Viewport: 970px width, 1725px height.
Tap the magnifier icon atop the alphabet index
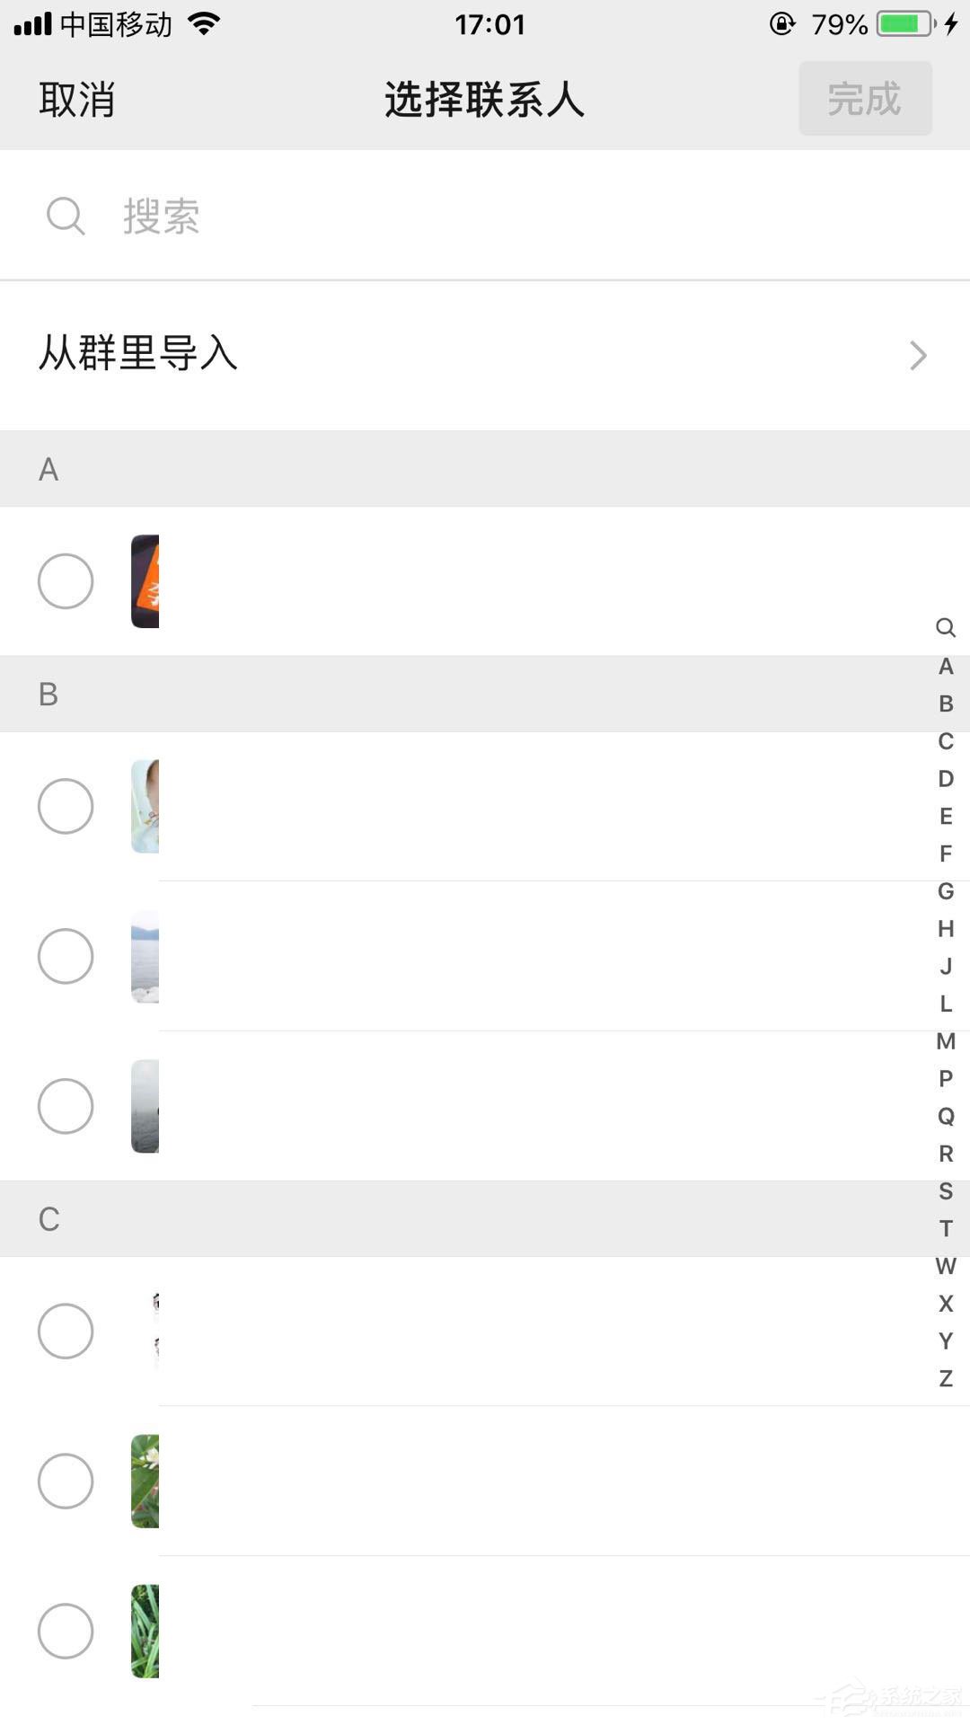click(x=945, y=627)
